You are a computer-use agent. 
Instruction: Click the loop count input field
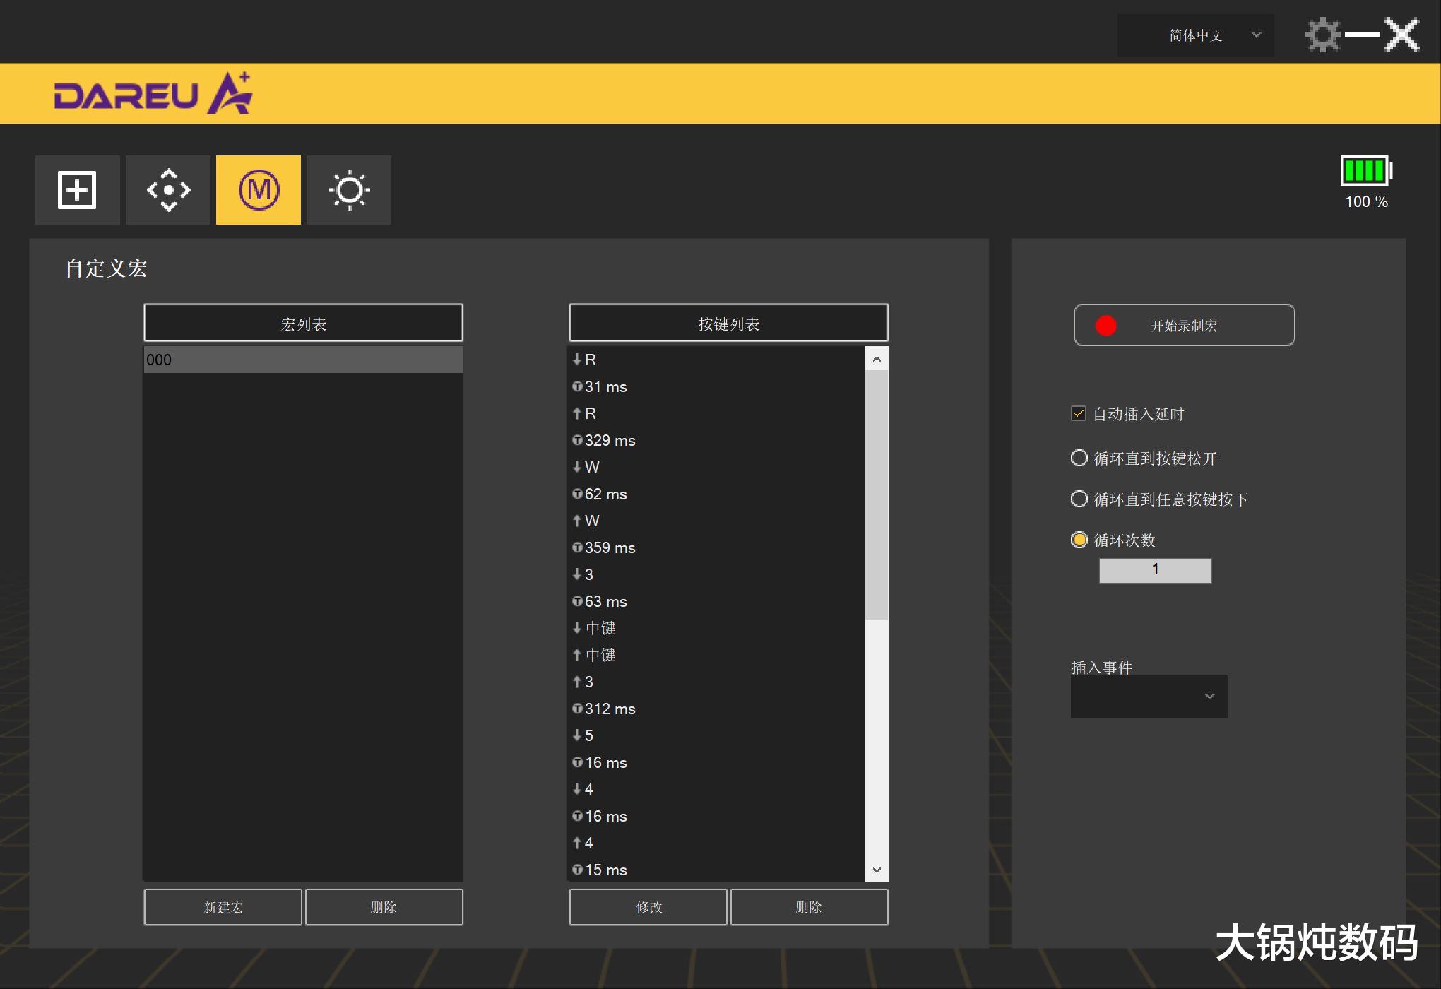(x=1155, y=570)
